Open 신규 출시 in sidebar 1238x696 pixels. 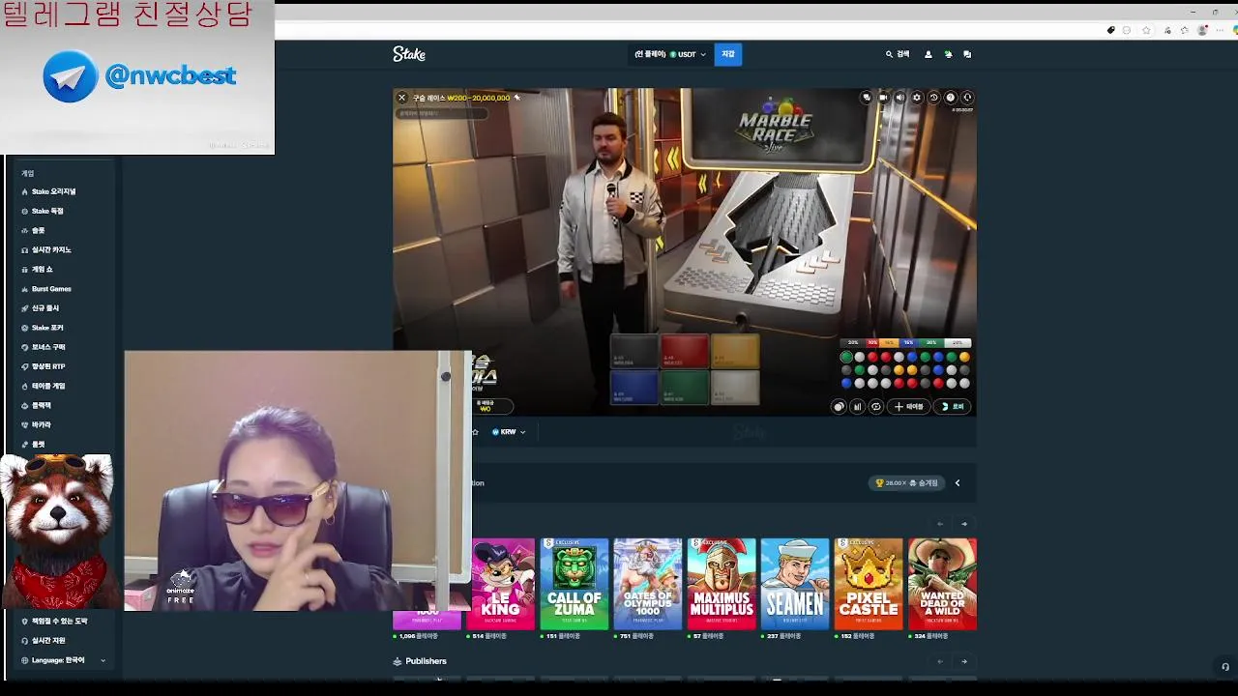pos(45,308)
